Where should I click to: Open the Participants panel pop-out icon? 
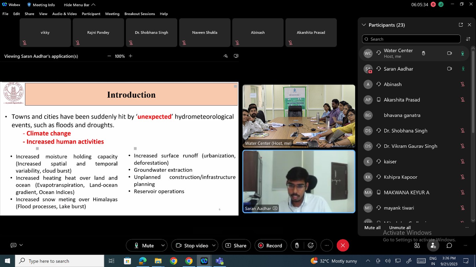(x=460, y=25)
